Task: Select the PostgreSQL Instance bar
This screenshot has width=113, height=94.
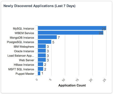Action: tap(44, 42)
